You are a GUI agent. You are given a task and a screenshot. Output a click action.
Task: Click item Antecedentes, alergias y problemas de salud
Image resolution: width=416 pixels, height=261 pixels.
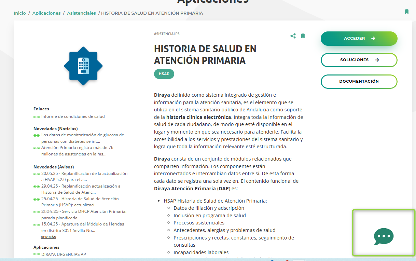click(224, 230)
